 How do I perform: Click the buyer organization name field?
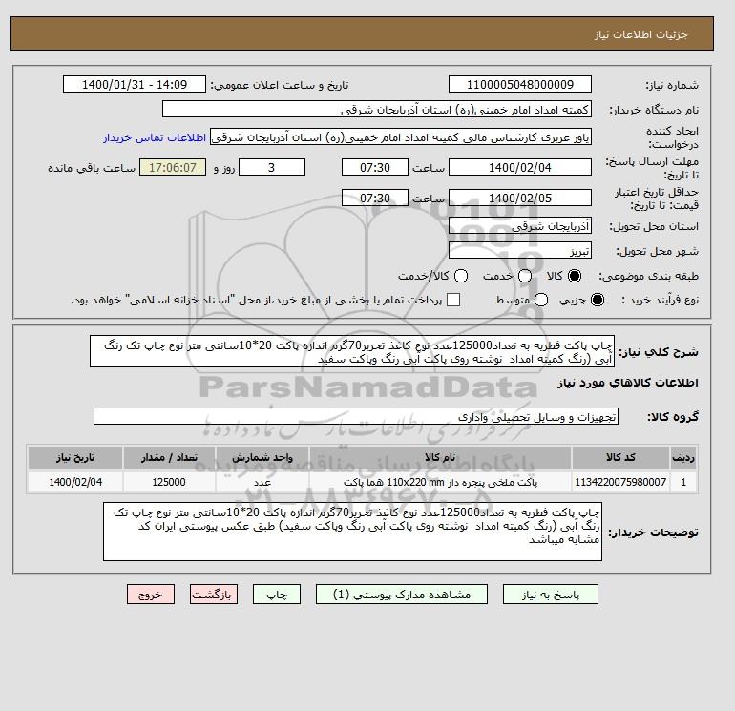click(377, 109)
